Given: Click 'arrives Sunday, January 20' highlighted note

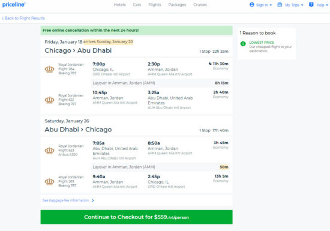Looking at the screenshot, I should tap(108, 41).
